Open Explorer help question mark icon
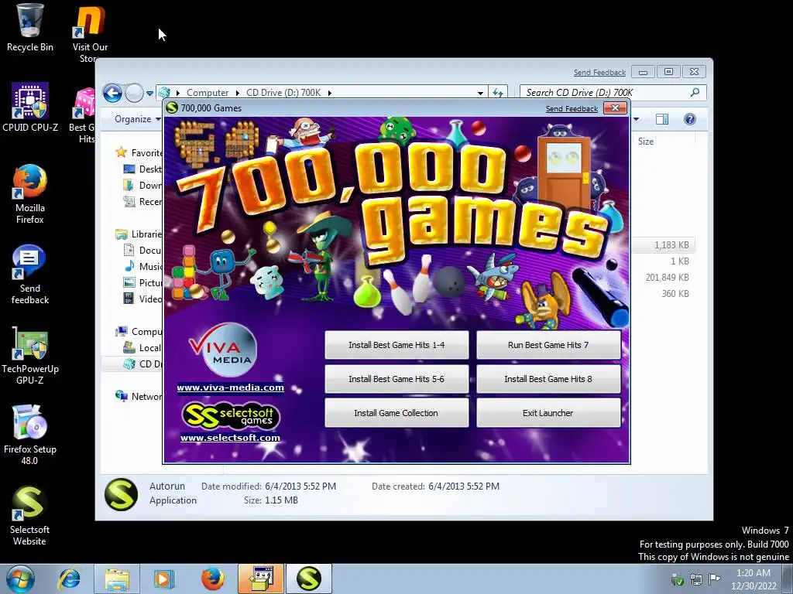 690,119
